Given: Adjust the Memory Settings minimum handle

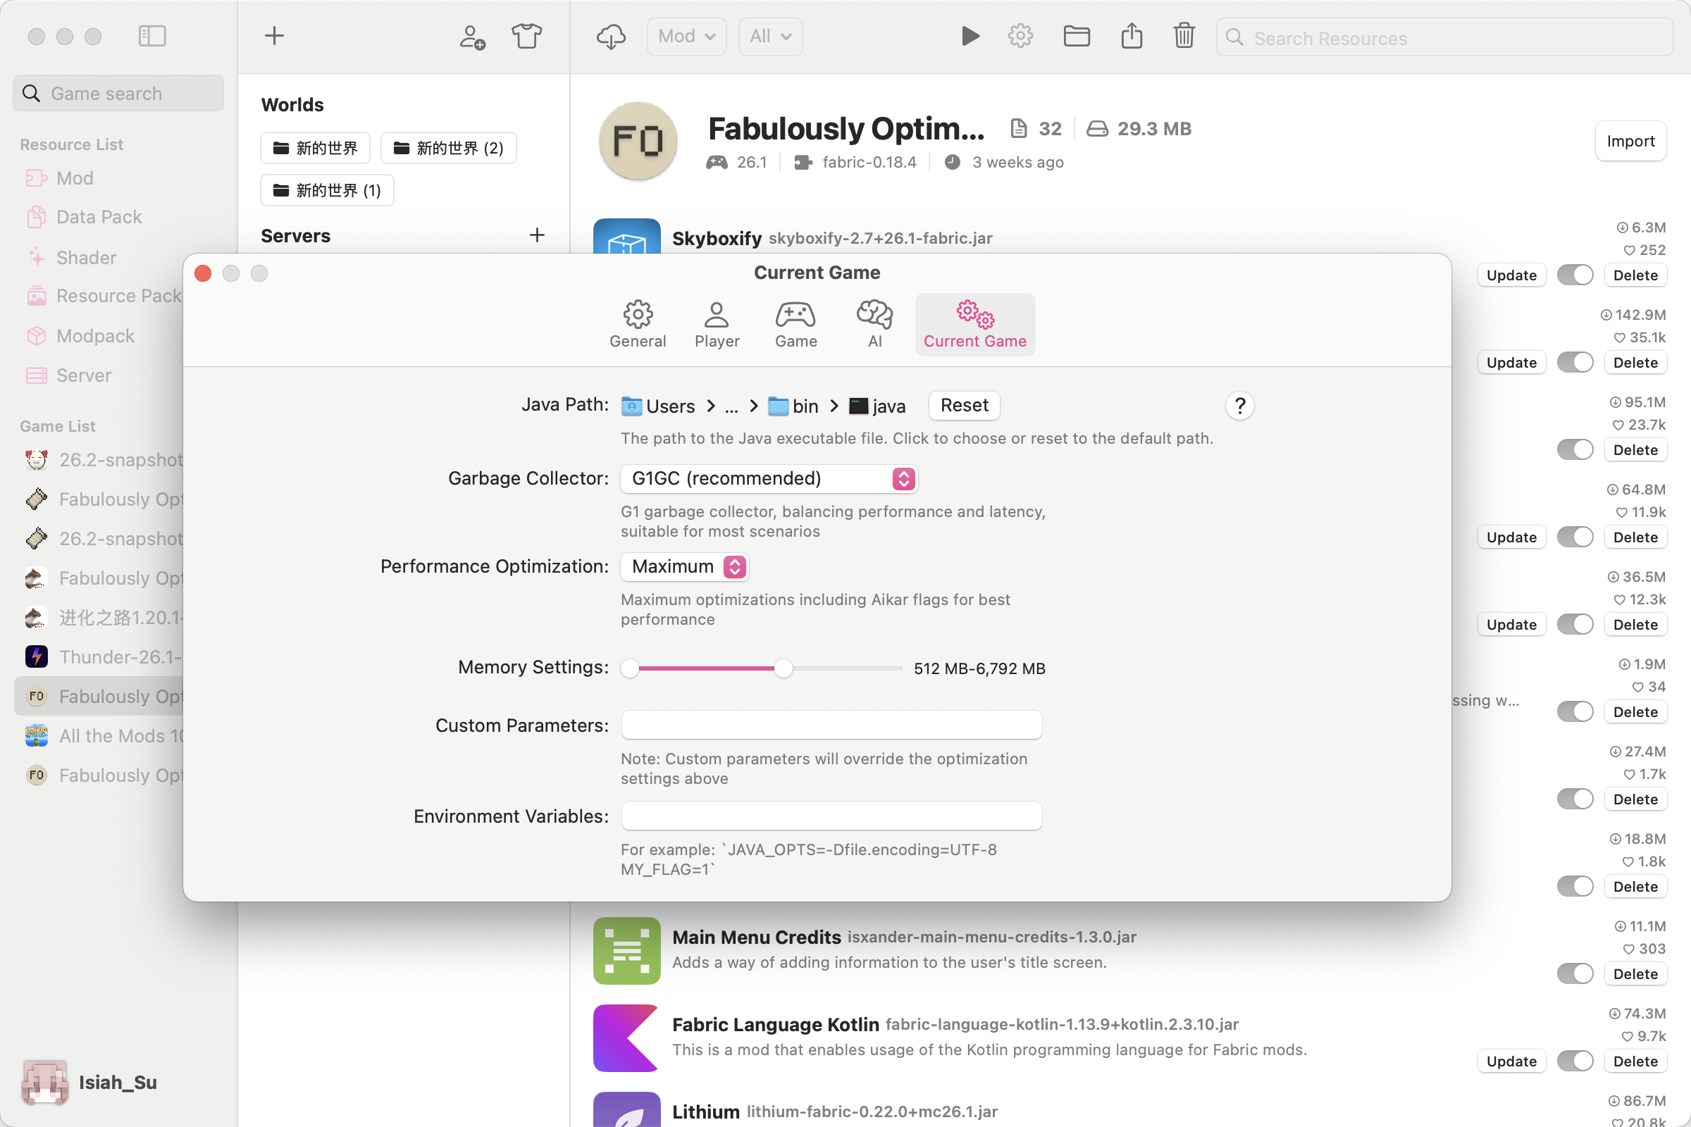Looking at the screenshot, I should (x=630, y=668).
